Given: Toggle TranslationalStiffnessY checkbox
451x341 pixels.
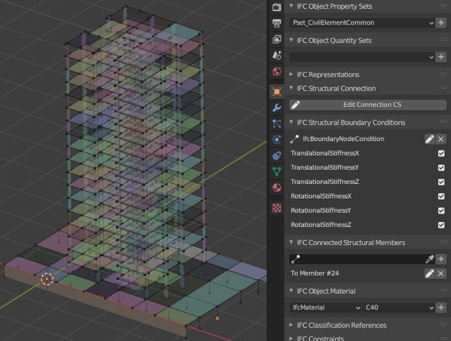Looking at the screenshot, I should [x=441, y=168].
